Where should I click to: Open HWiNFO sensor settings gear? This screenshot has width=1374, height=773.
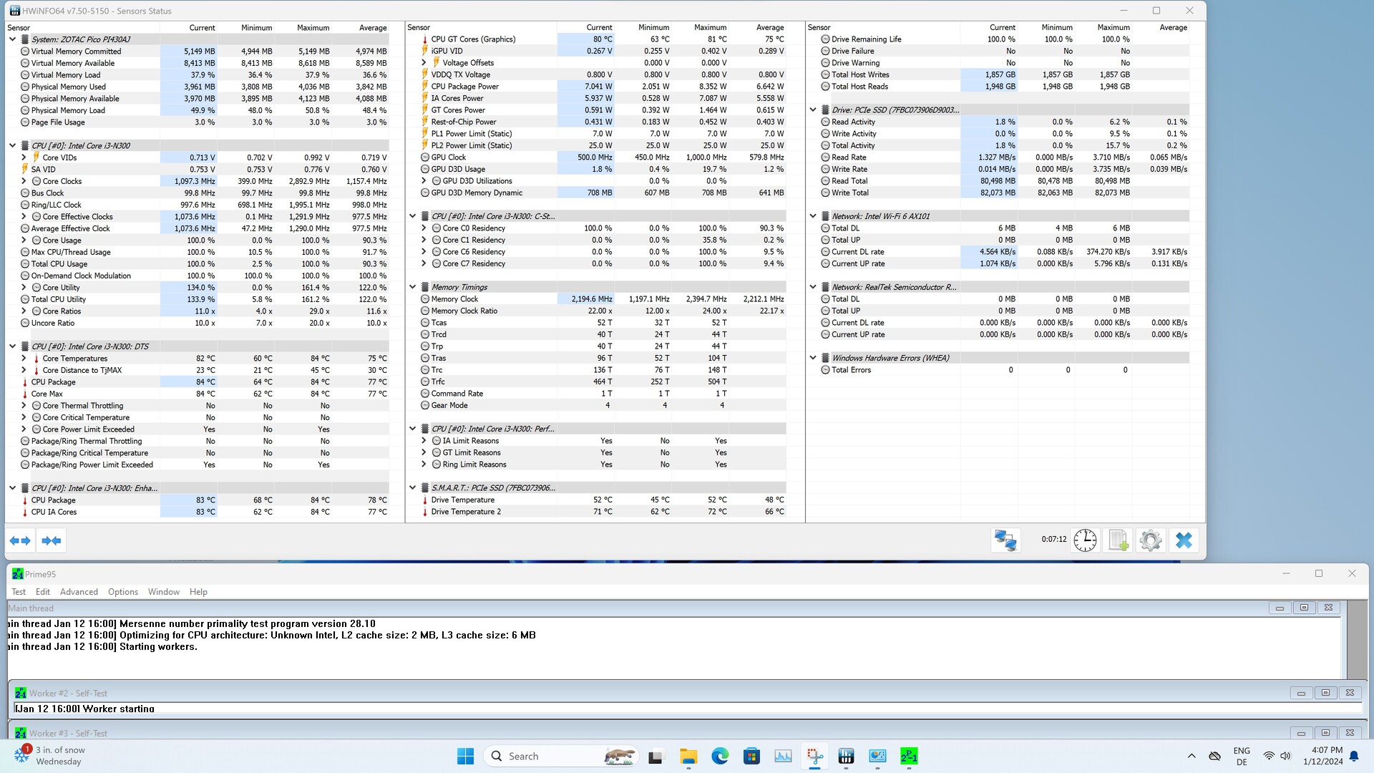(1150, 540)
